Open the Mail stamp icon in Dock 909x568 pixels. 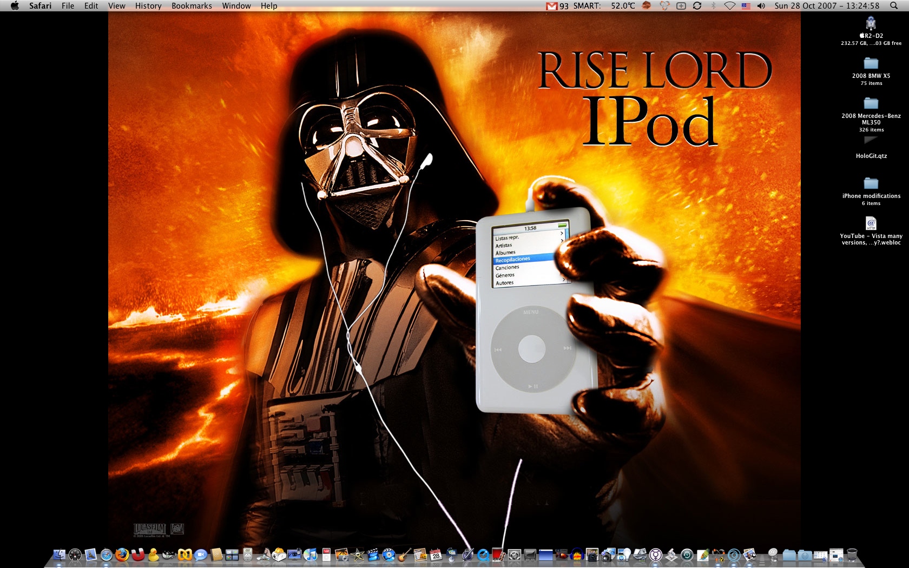click(x=90, y=554)
